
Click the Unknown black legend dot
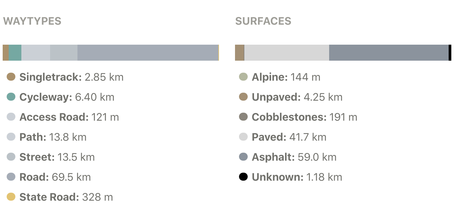pyautogui.click(x=243, y=177)
